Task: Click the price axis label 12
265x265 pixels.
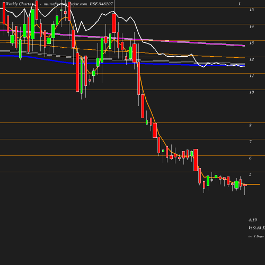Action: point(252,59)
